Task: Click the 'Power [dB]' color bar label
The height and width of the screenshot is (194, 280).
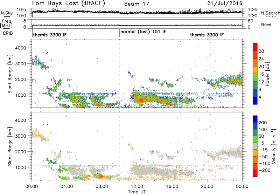Action: pos(267,74)
